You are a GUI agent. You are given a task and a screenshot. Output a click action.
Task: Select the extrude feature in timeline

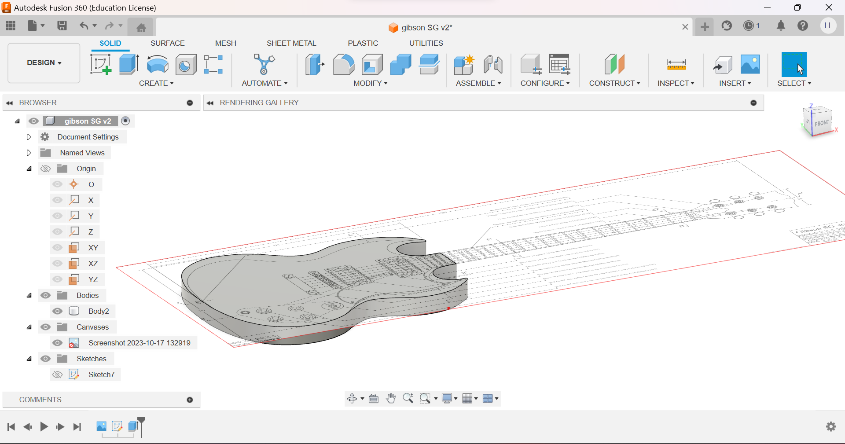click(132, 426)
